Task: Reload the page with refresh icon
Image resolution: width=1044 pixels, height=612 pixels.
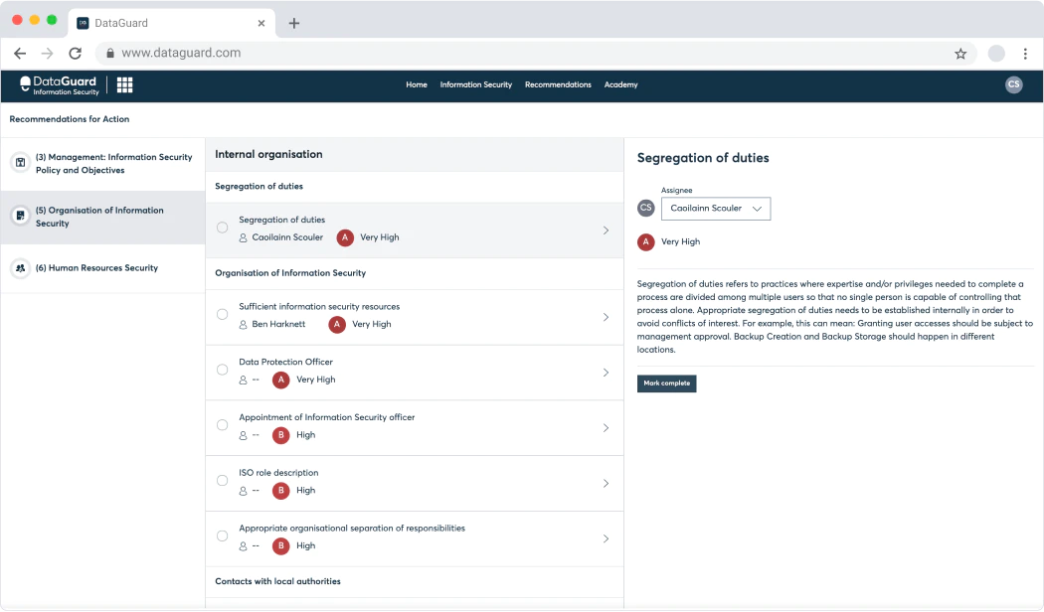Action: coord(76,54)
